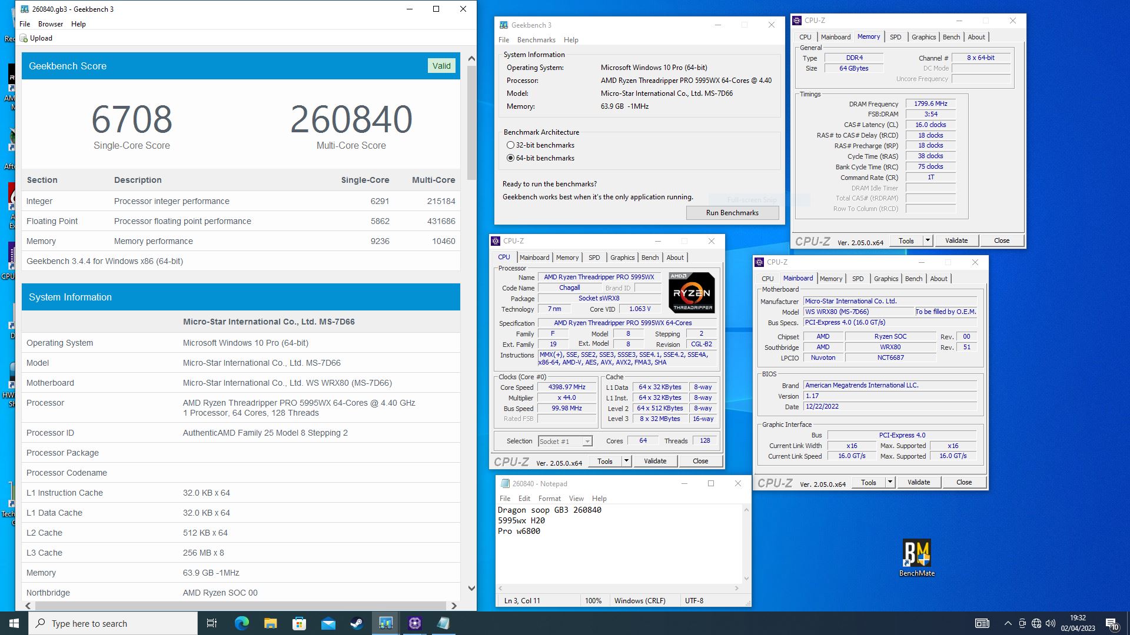Switch to SPD tab in CPU-Z Memory window

[x=895, y=37]
